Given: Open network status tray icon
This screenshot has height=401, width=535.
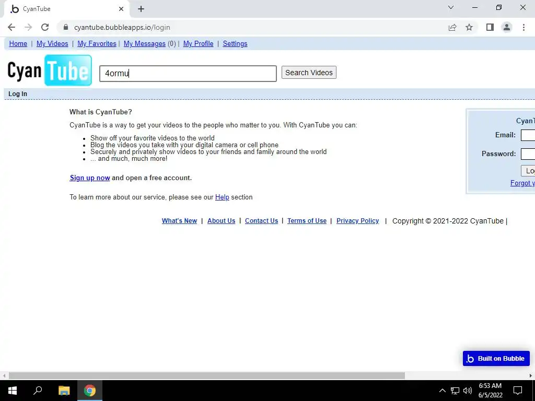Looking at the screenshot, I should coord(455,391).
